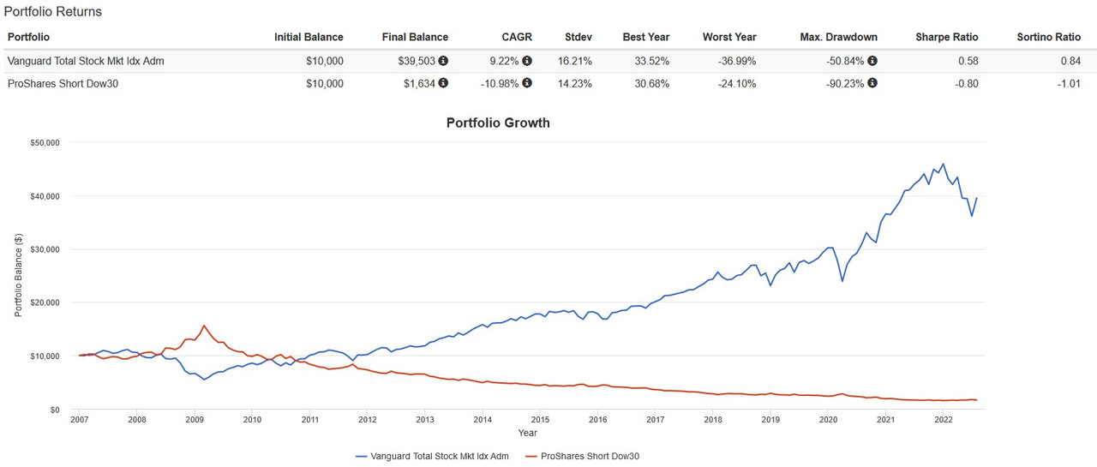Click the blue legend line marker

pos(360,456)
